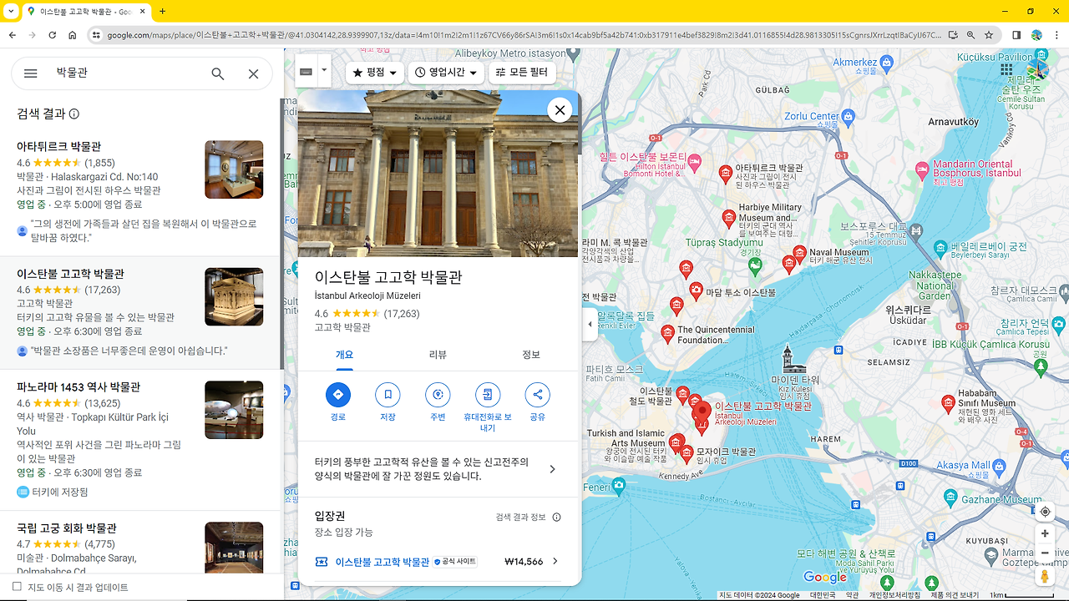1069x601 pixels.
Task: Clear the search with the X icon
Action: point(254,73)
